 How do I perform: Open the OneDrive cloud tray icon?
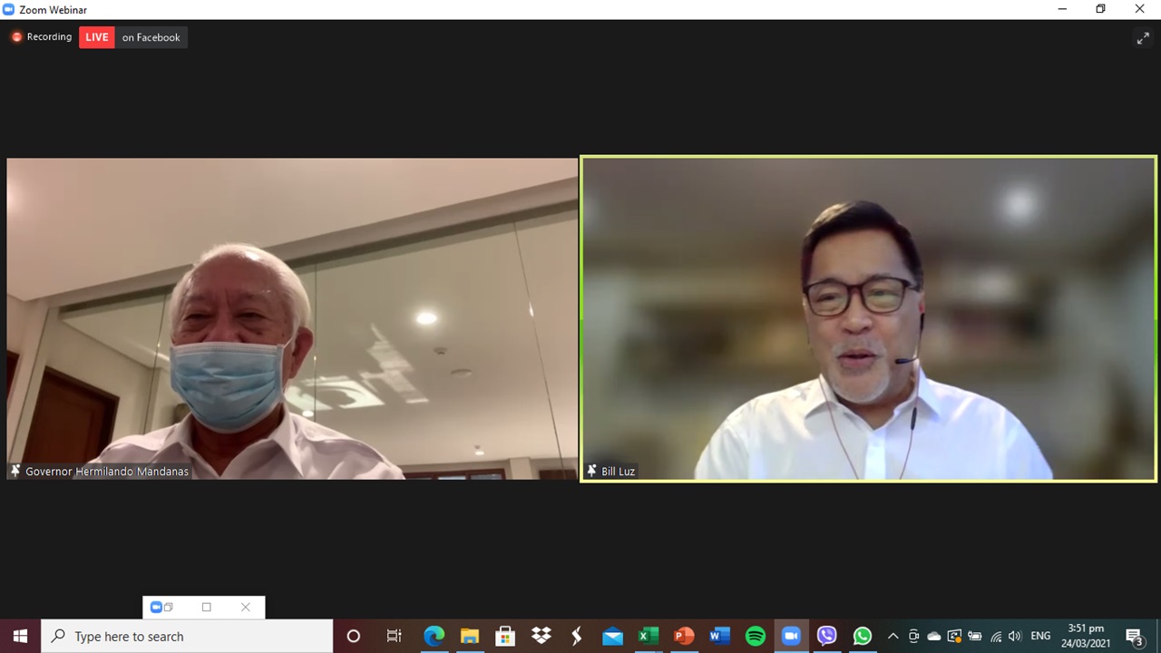(x=933, y=636)
